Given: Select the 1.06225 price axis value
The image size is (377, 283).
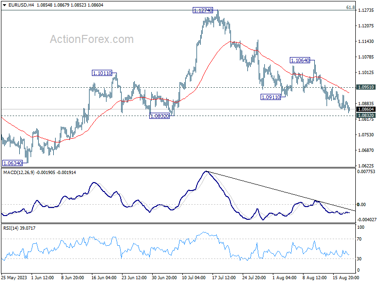Looking at the screenshot, I should [x=366, y=166].
